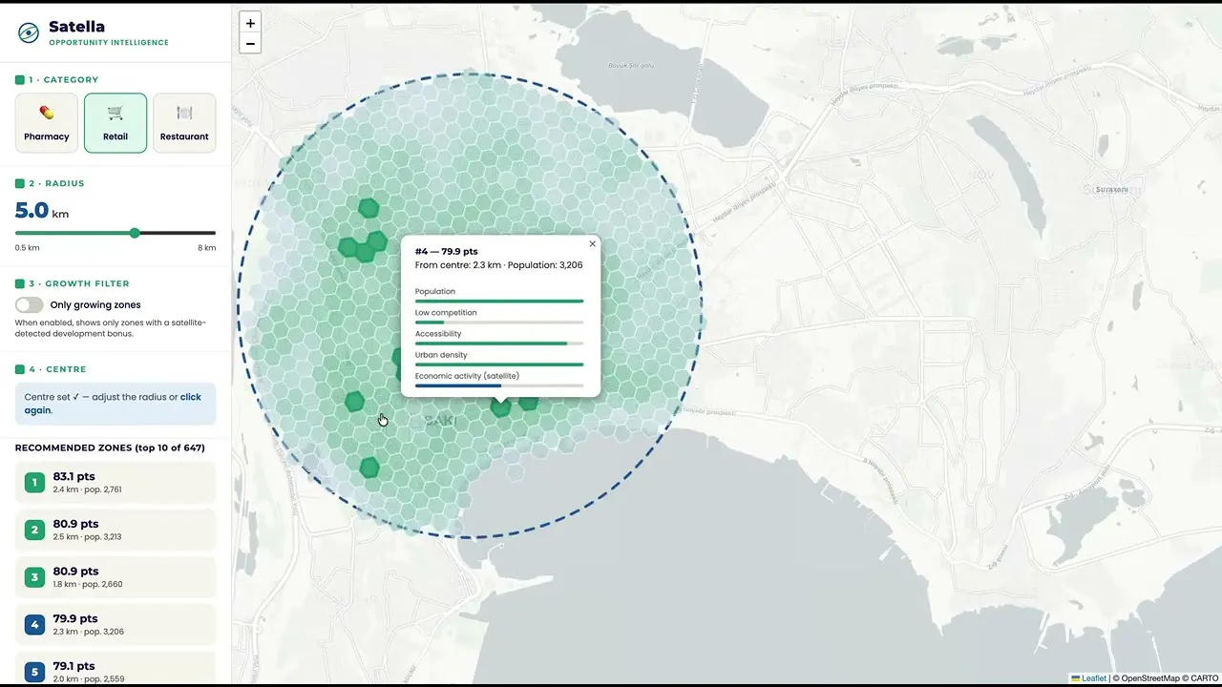Zoom out on the map

pyautogui.click(x=250, y=44)
